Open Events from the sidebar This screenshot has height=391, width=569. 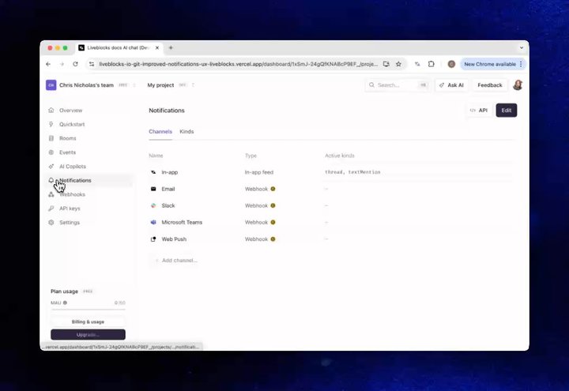pos(67,152)
